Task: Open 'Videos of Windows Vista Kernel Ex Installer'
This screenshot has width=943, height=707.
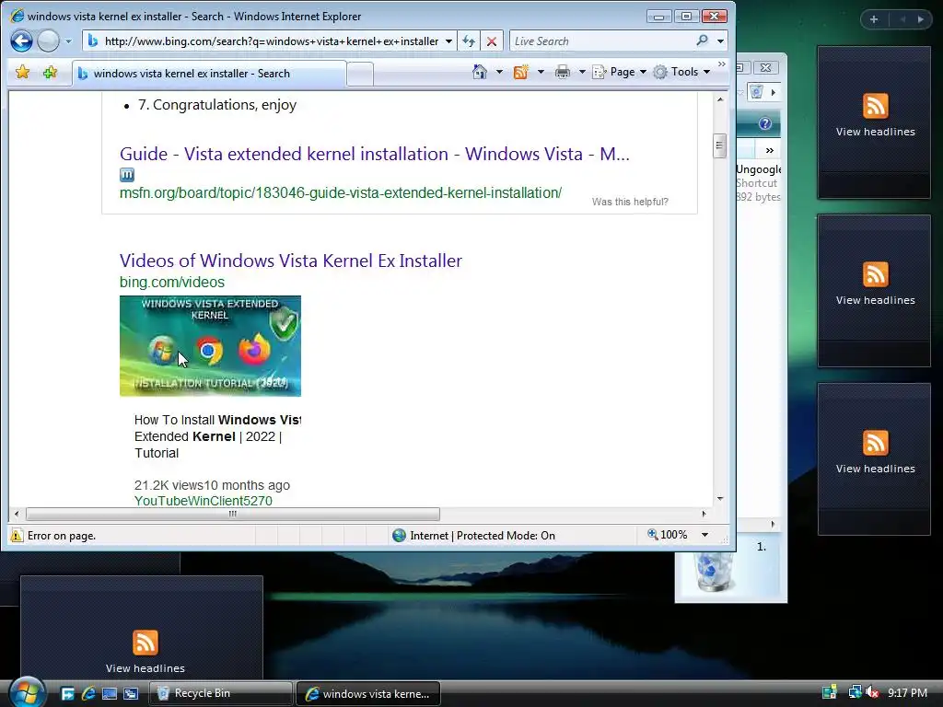Action: click(x=290, y=261)
